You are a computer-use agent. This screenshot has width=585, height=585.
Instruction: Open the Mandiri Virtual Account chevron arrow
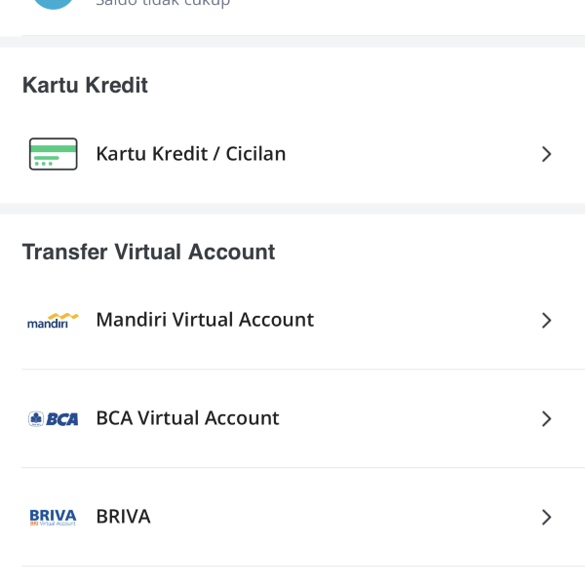click(x=546, y=320)
